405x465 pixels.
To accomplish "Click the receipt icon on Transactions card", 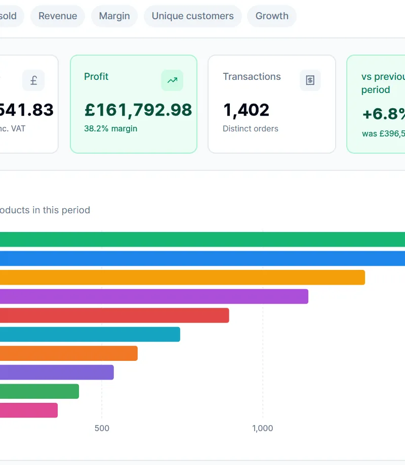I will point(310,80).
